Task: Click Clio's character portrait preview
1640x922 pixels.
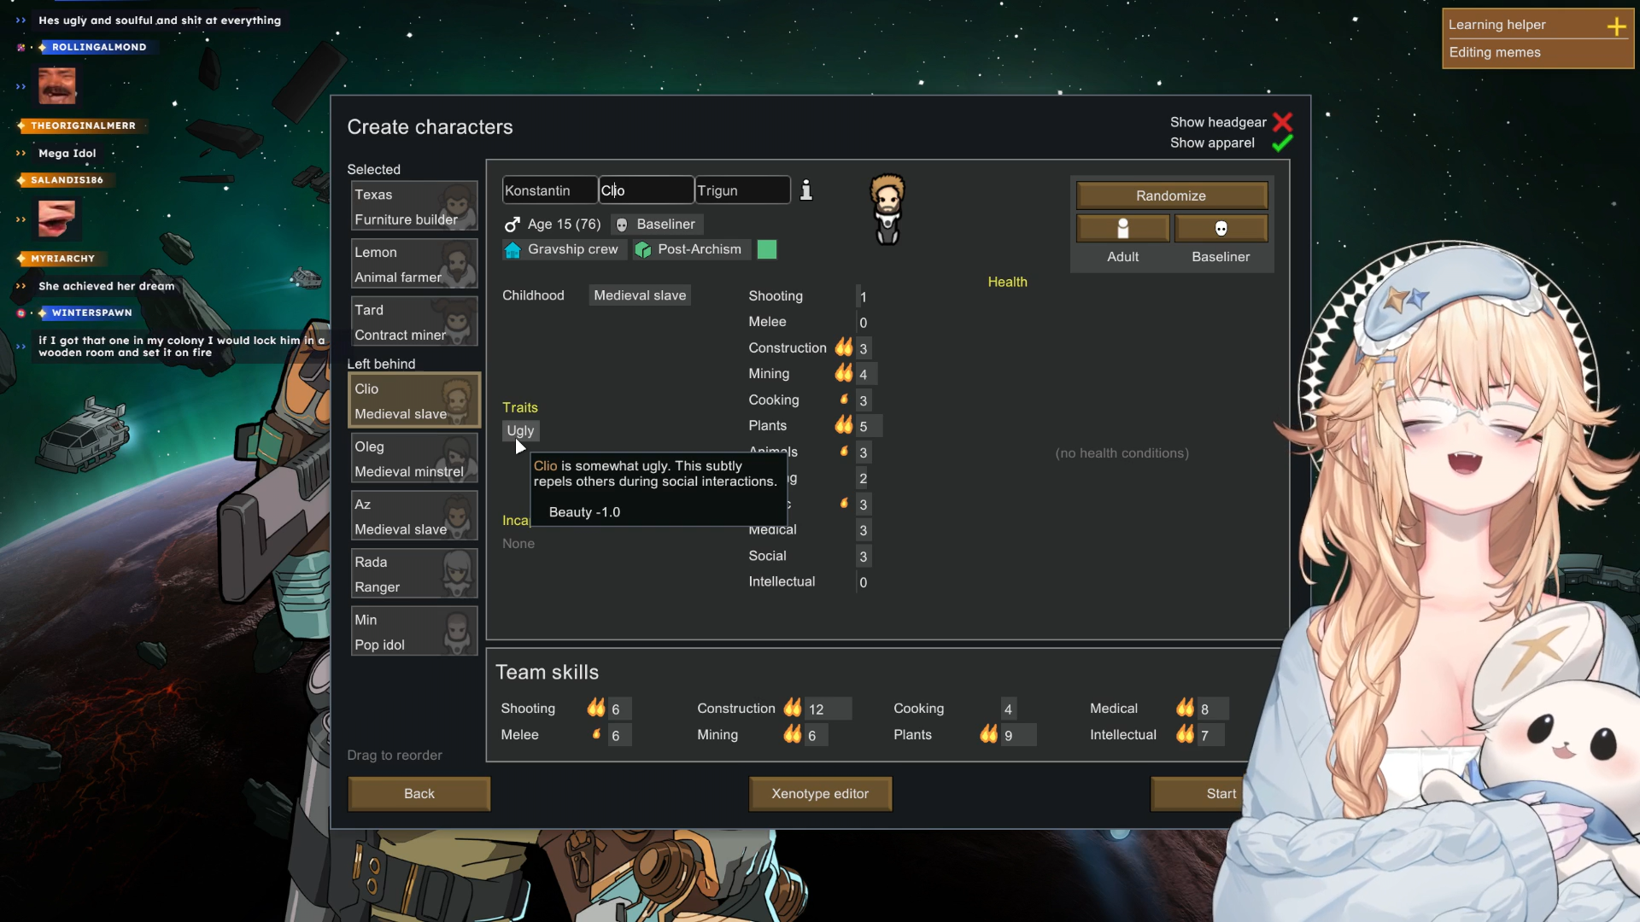Action: pyautogui.click(x=887, y=209)
